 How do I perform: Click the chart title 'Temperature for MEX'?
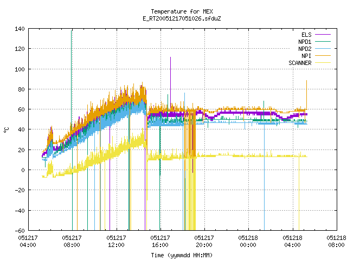182,11
